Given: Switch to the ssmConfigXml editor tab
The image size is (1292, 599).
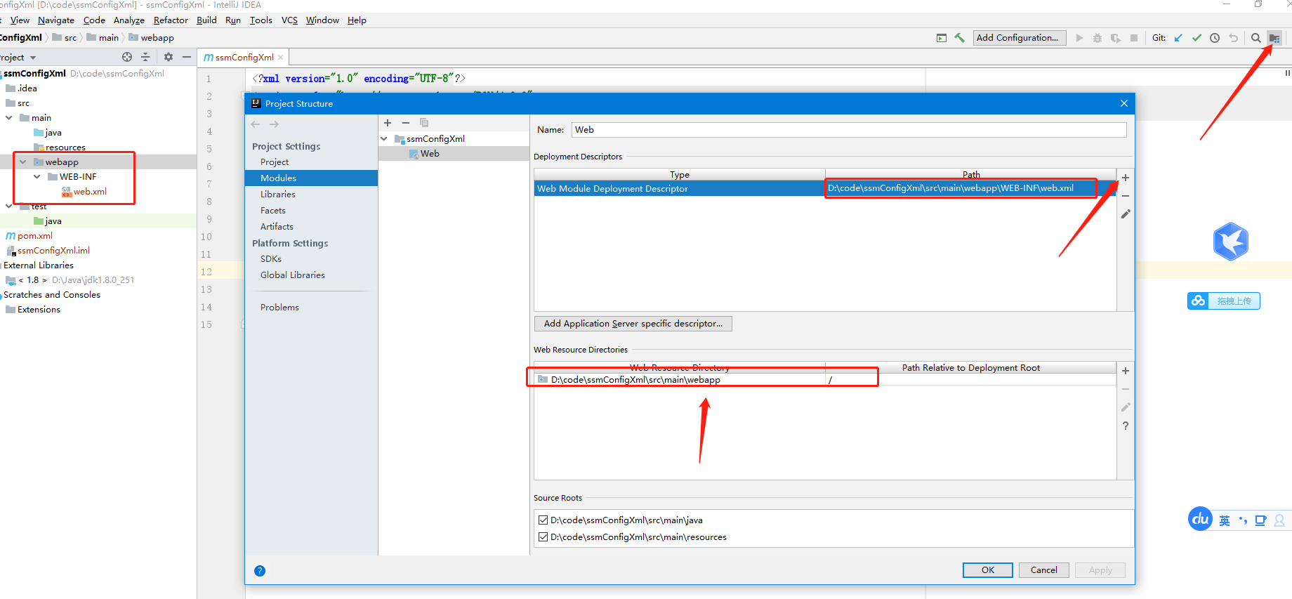Looking at the screenshot, I should click(243, 58).
